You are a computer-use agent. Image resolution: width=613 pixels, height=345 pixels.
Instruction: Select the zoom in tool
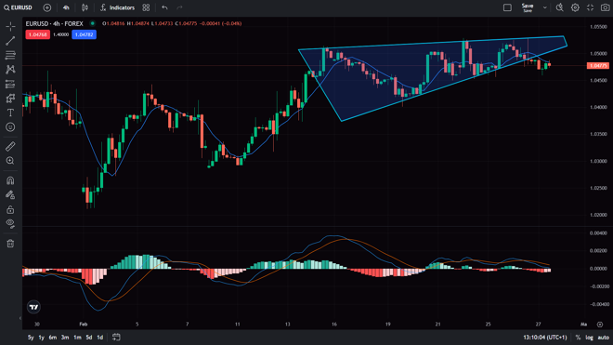pos(10,161)
